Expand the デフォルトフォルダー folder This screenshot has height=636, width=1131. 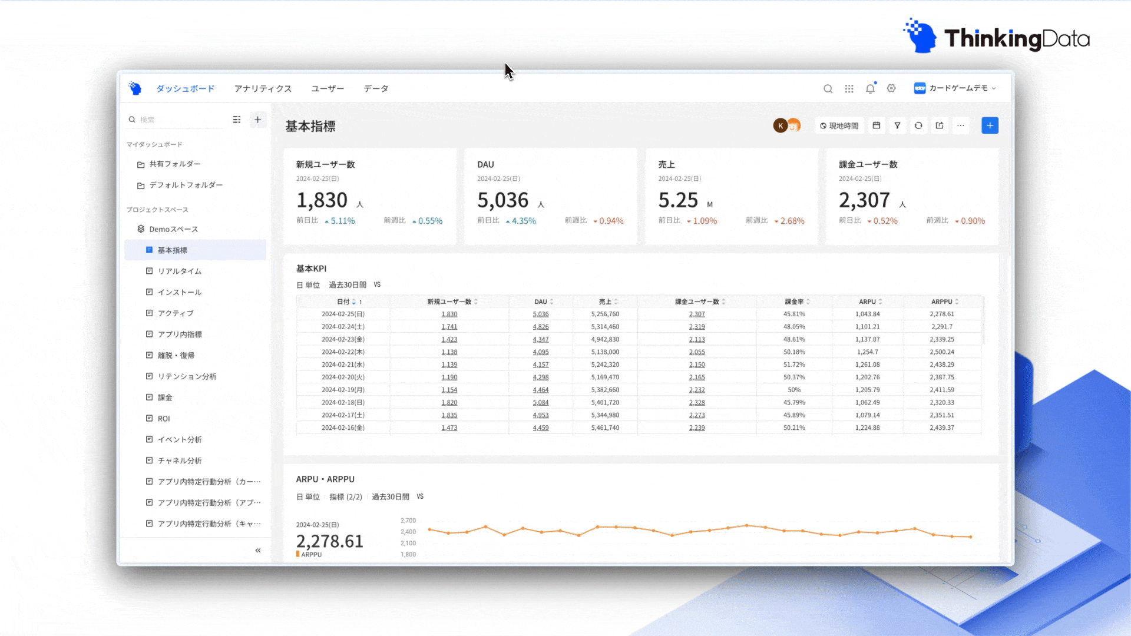click(x=196, y=185)
